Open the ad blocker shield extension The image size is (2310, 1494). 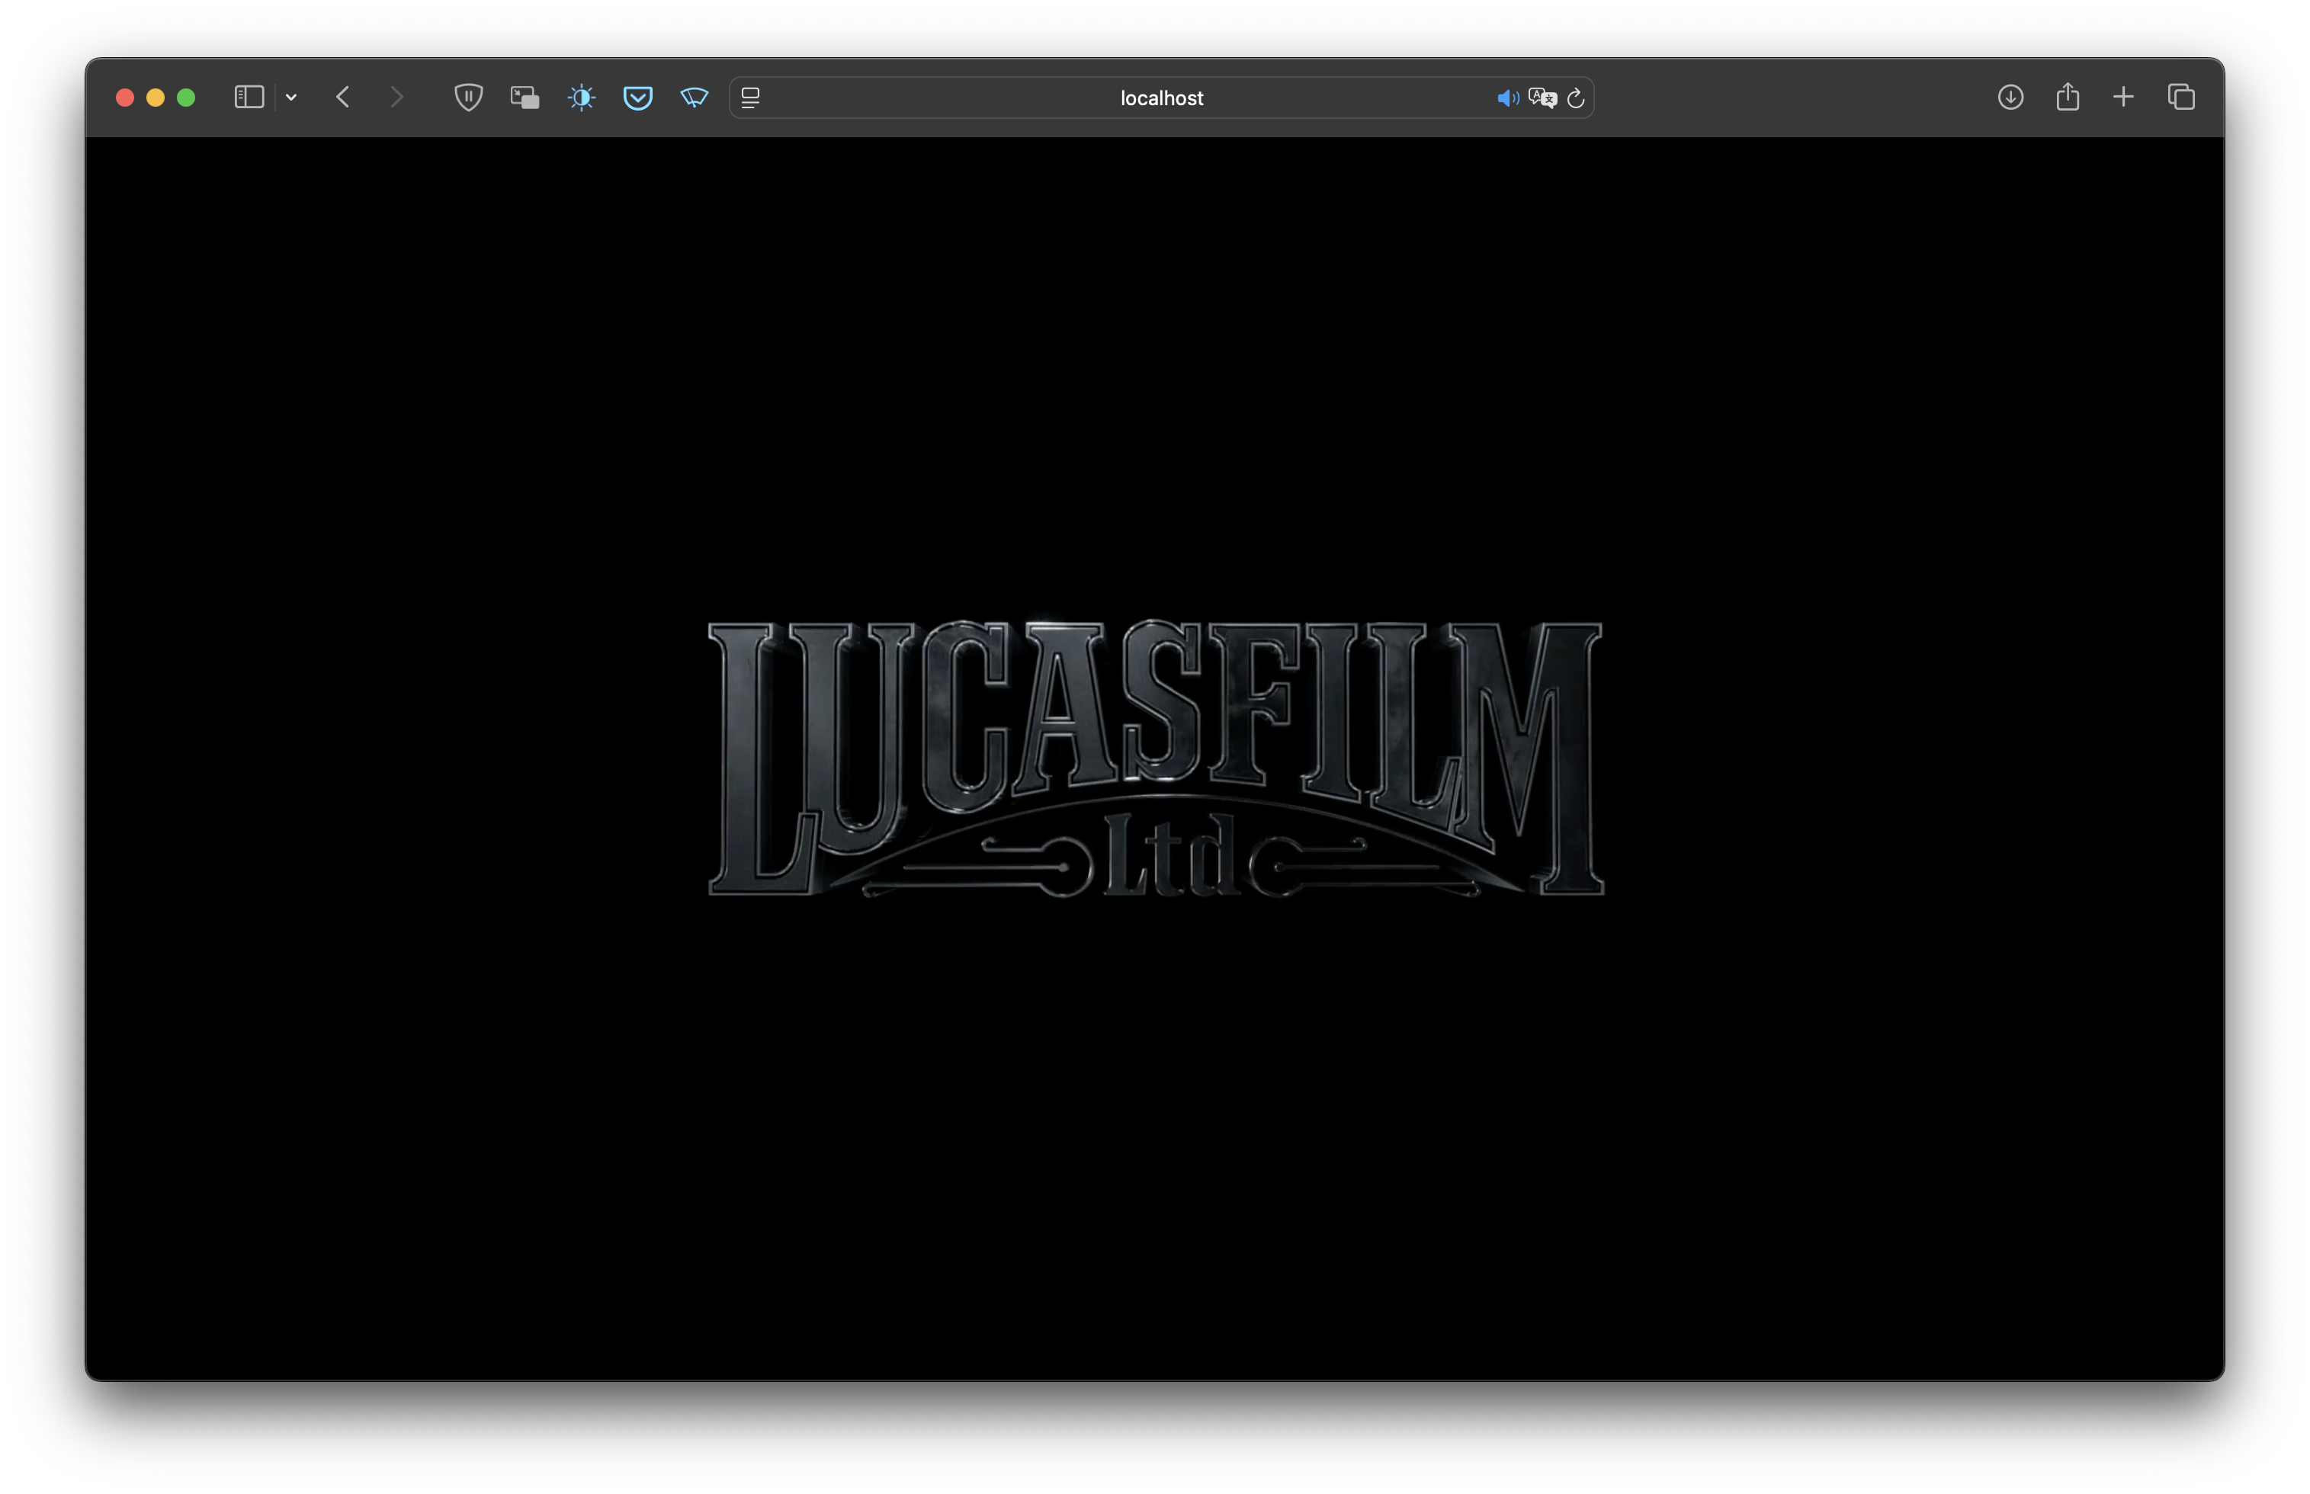469,97
